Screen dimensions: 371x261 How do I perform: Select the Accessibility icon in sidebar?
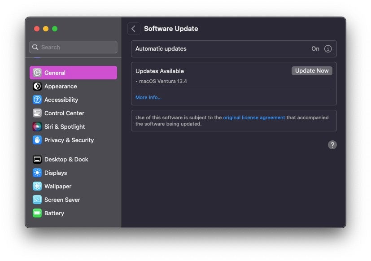(x=37, y=100)
